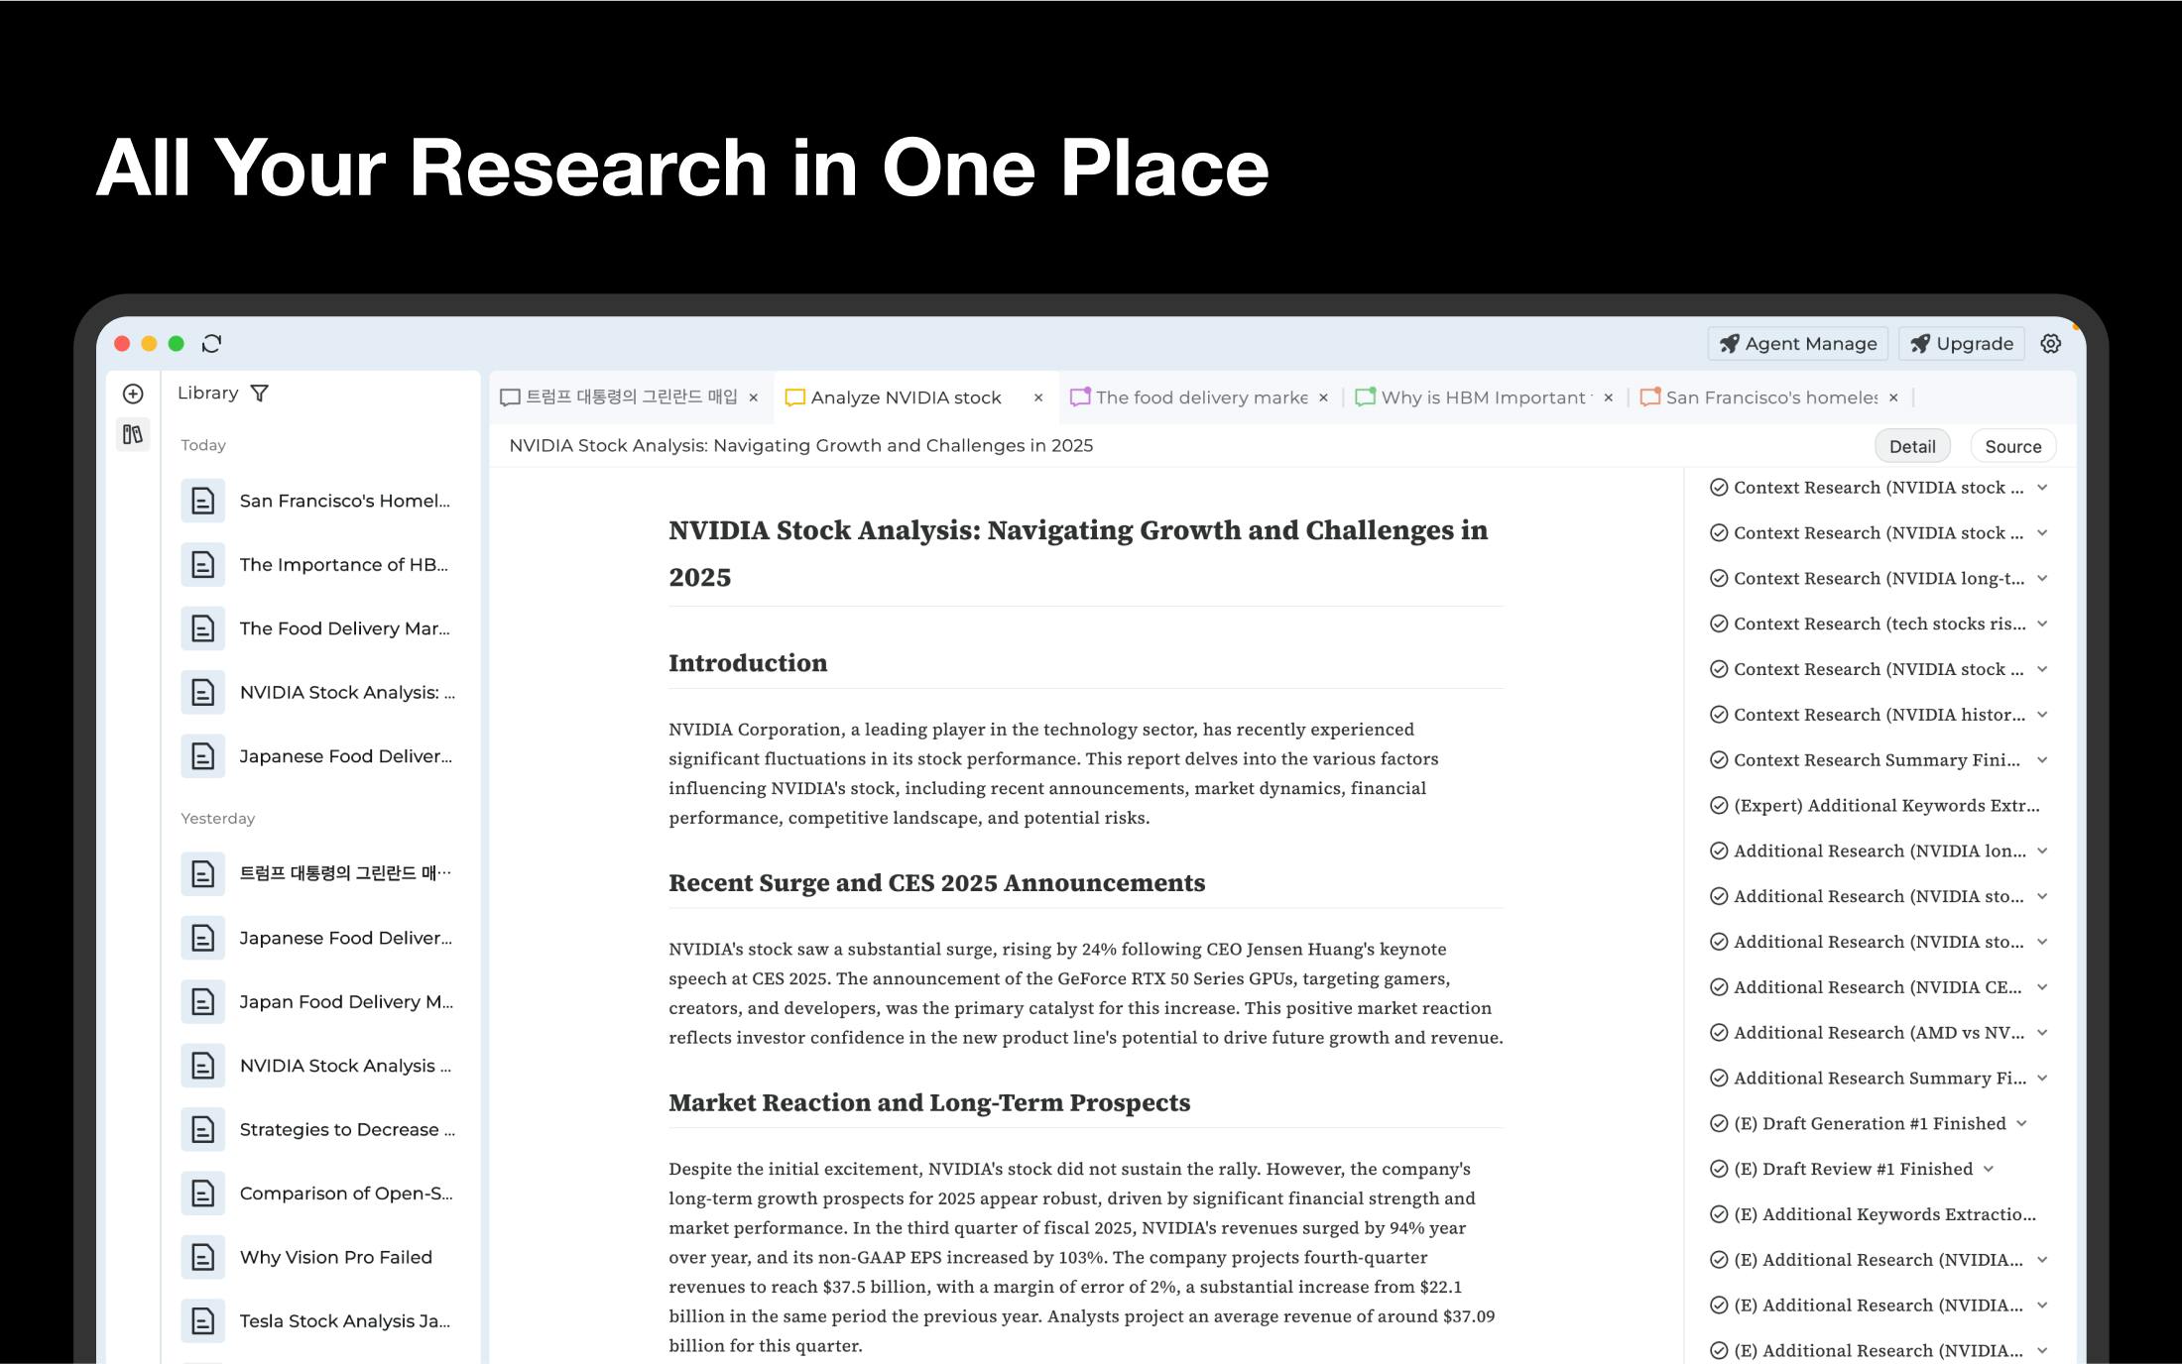Expand the (E) Draft Review #1 Finished chevron
Screen dimensions: 2182x1364
1989,1169
